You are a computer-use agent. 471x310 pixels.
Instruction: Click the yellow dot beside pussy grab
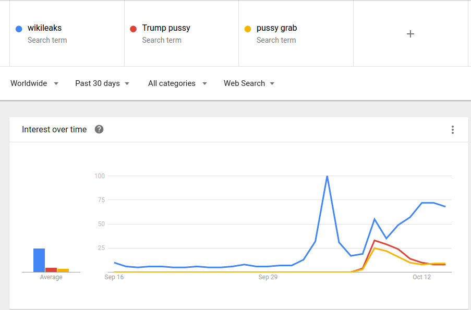(x=248, y=29)
